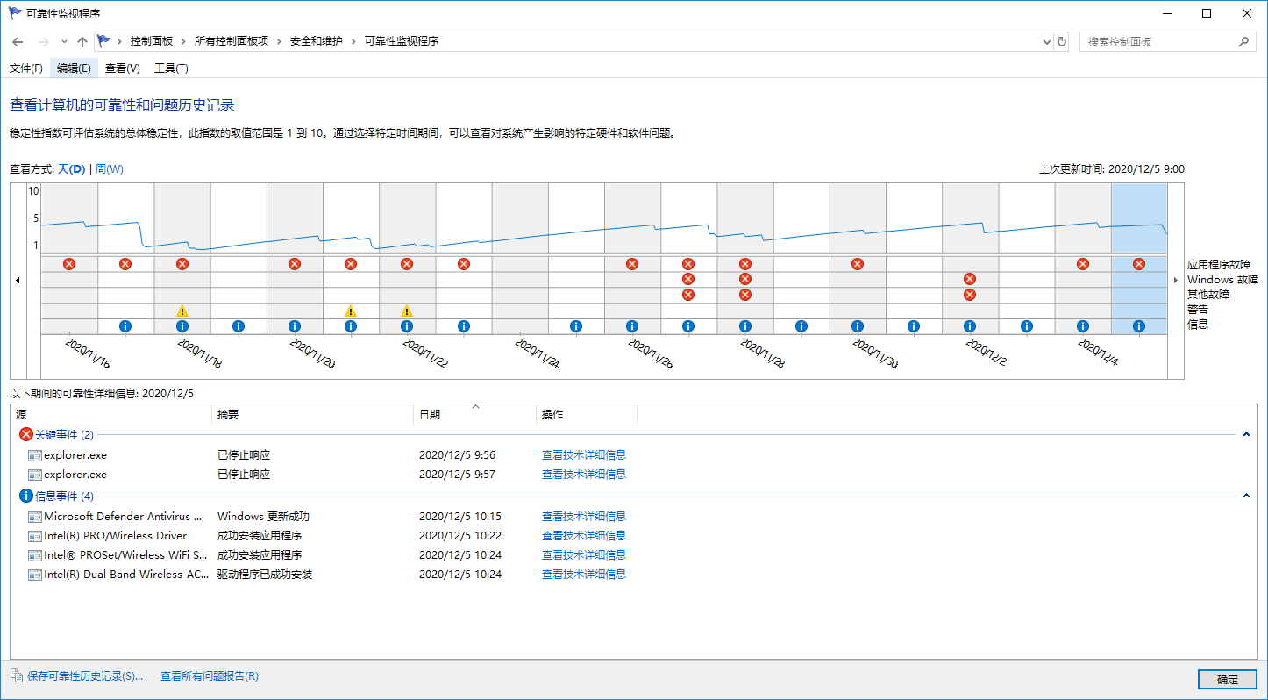The width and height of the screenshot is (1268, 700).
Task: Open the address bar history dropdown
Action: click(x=1046, y=41)
